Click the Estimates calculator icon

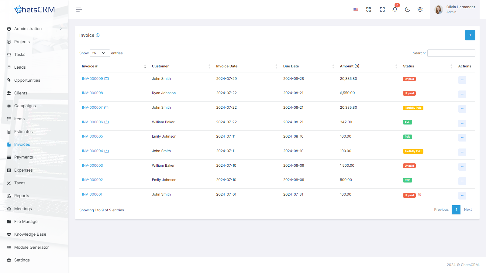pos(9,132)
